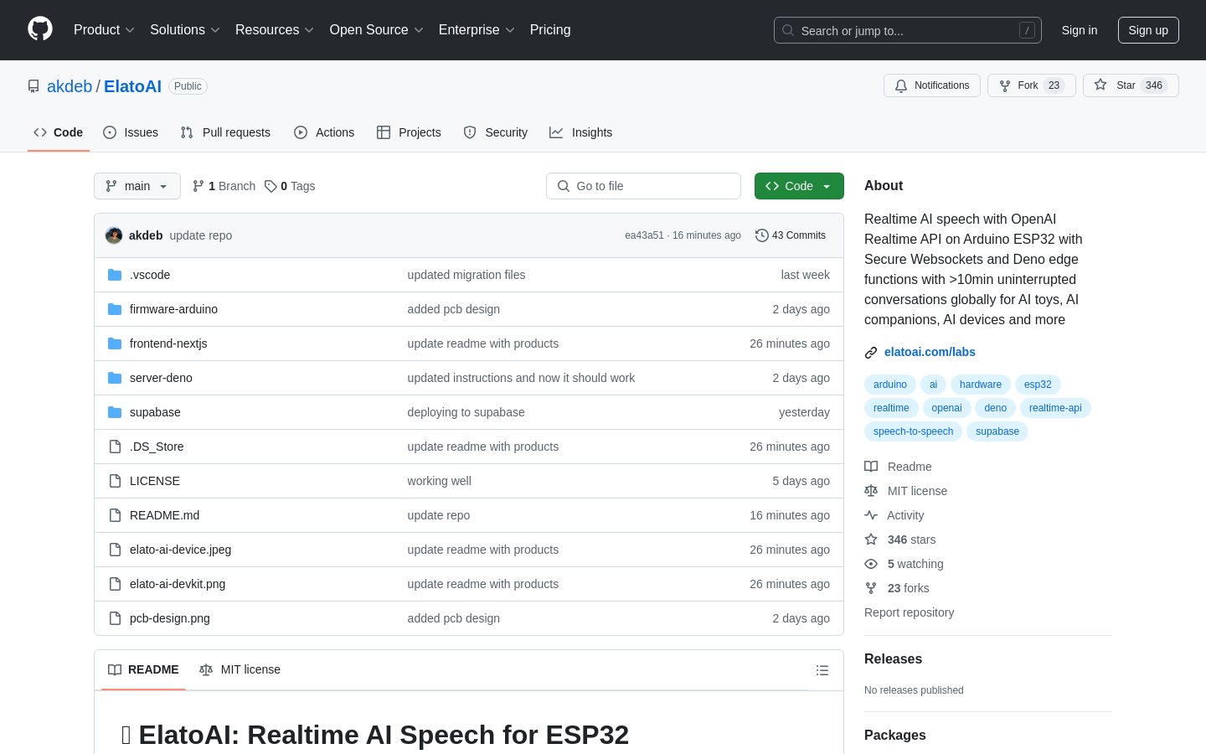The image size is (1206, 754).
Task: Open the 'updated instructions and now it should work' commit
Action: (521, 378)
